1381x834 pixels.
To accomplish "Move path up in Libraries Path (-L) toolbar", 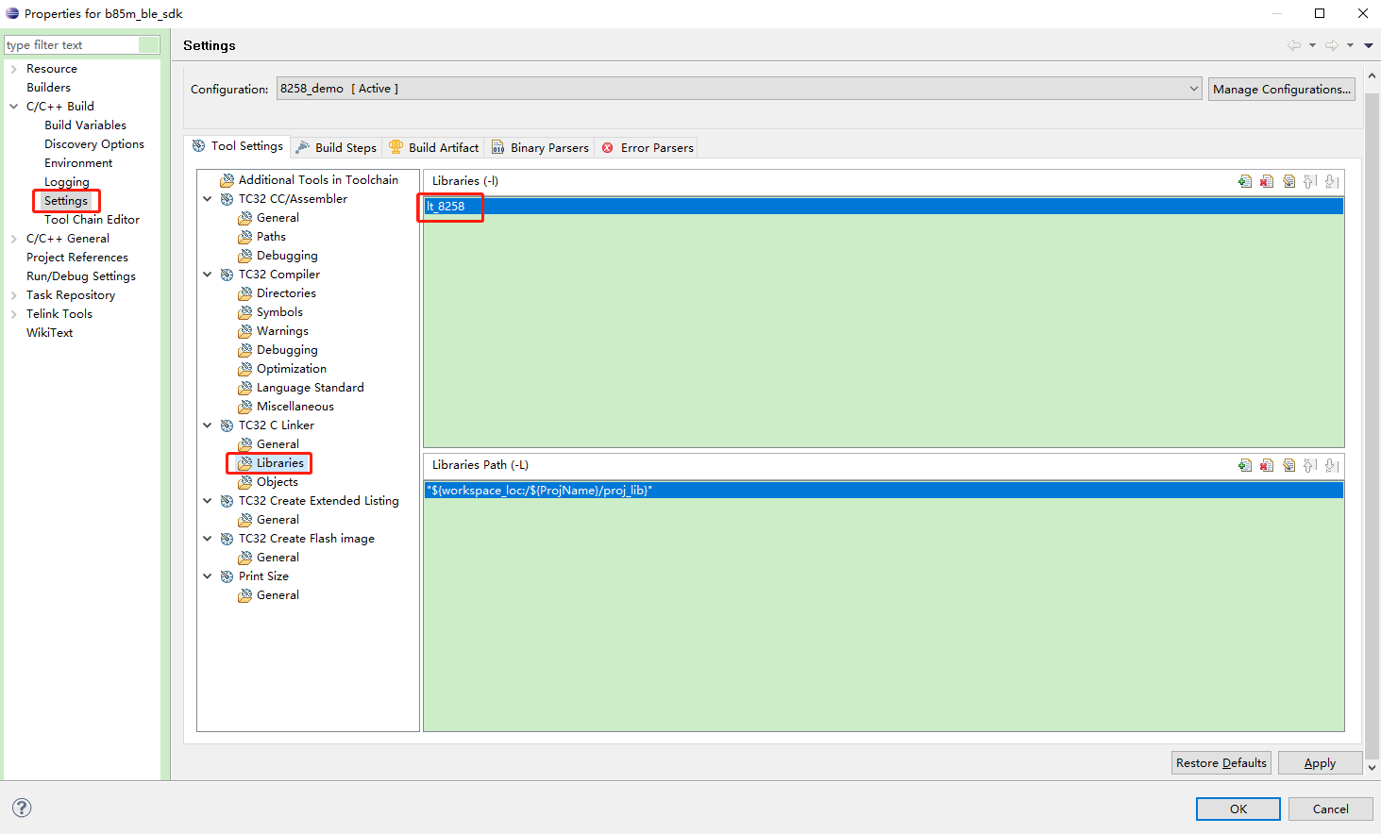I will [x=1310, y=465].
